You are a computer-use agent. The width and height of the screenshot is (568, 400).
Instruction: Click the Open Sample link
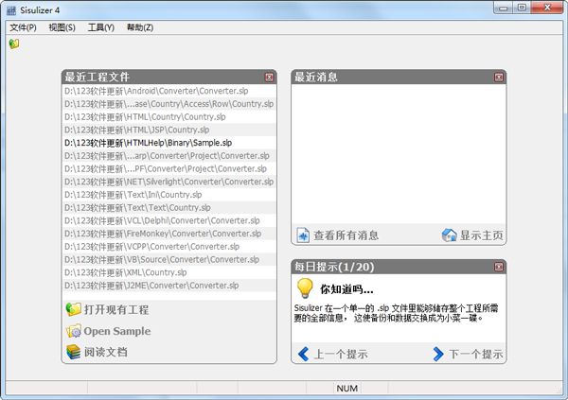[x=117, y=331]
